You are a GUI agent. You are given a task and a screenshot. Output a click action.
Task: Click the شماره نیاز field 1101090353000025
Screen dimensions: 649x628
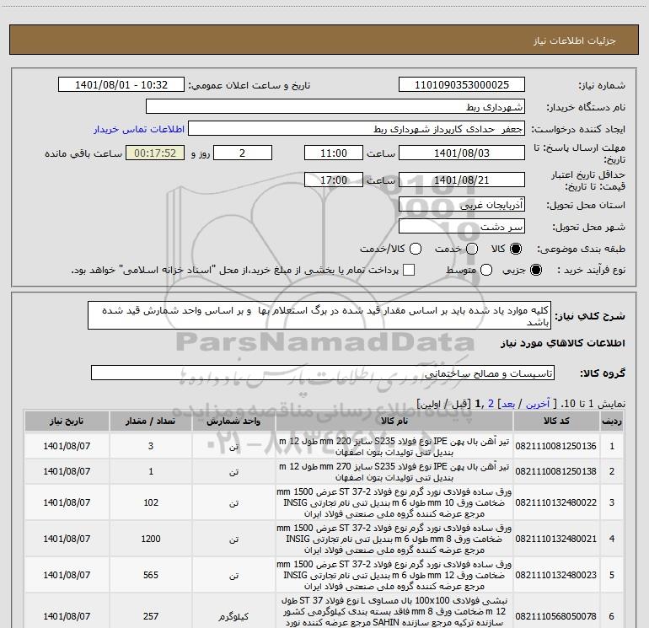coord(462,85)
